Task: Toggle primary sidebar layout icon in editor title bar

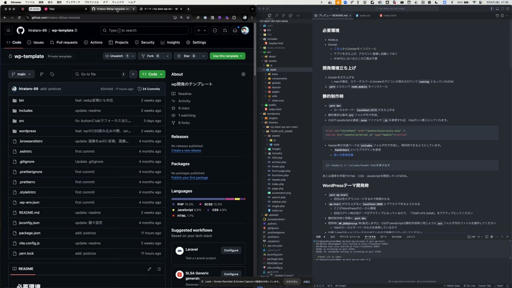Action: [x=491, y=8]
